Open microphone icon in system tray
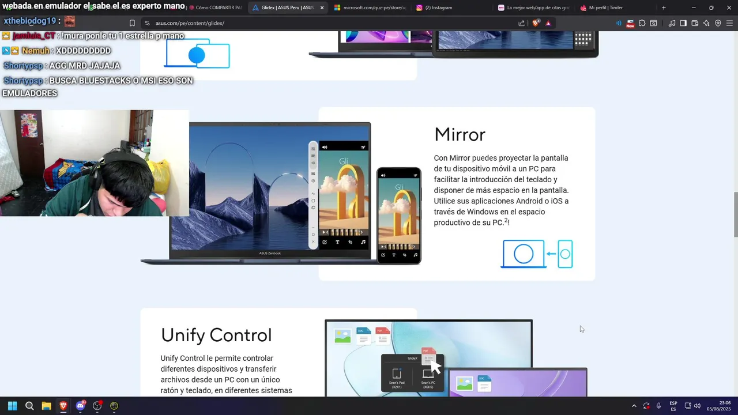This screenshot has width=738, height=415. point(658,406)
